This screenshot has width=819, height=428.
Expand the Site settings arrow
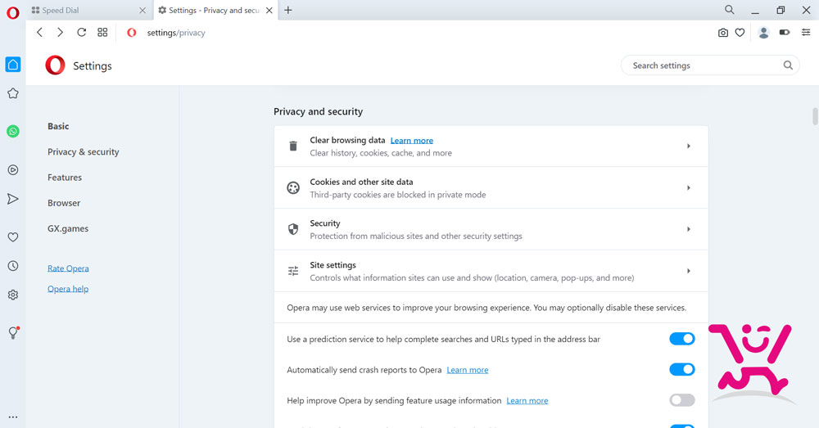[689, 271]
